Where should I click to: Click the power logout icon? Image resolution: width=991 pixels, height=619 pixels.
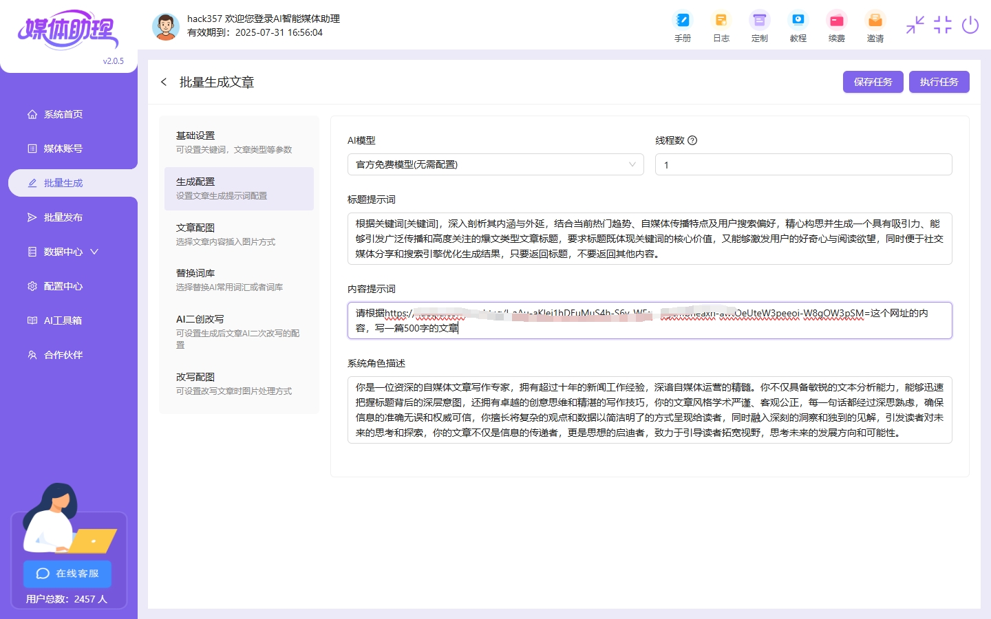pyautogui.click(x=970, y=25)
